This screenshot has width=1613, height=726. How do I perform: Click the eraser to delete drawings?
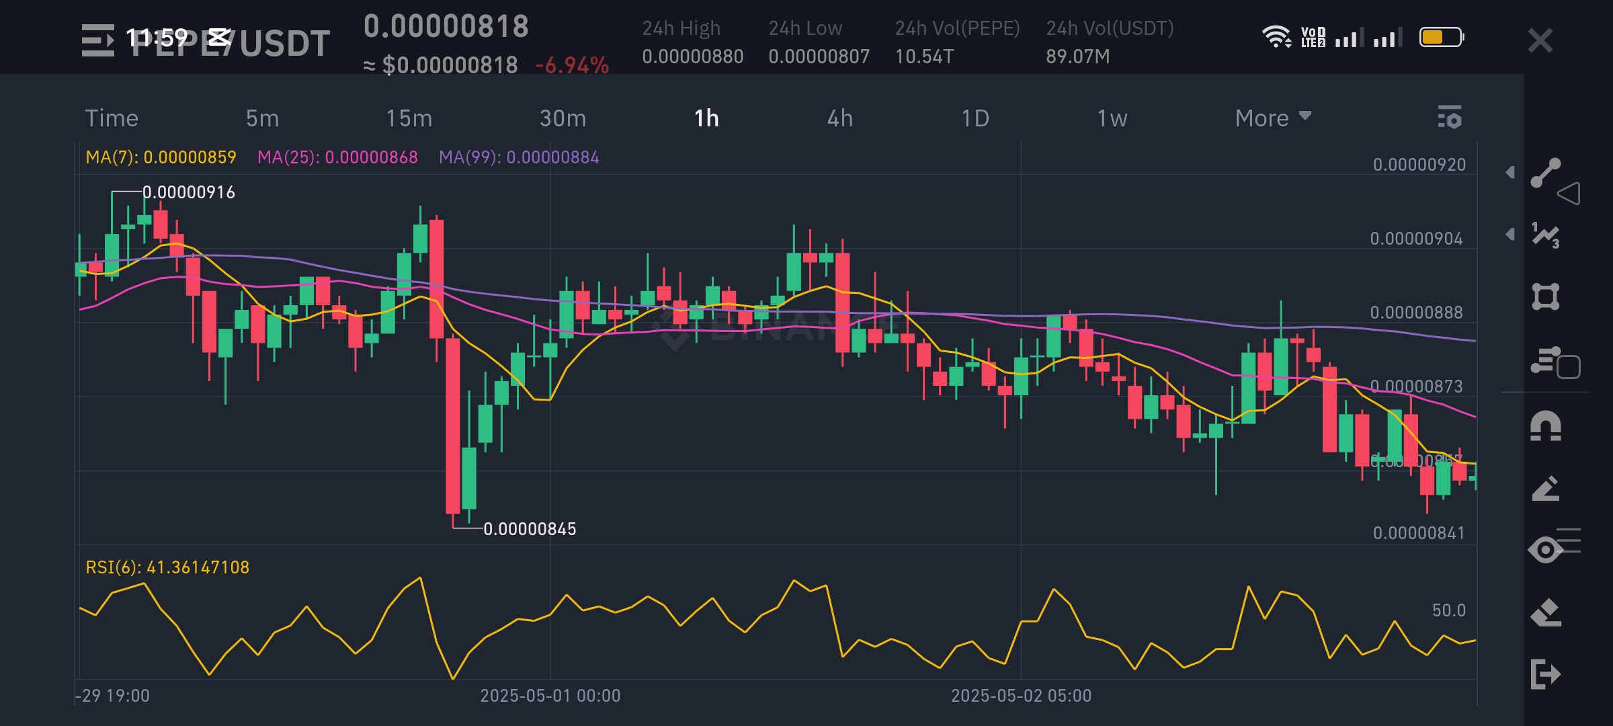click(x=1545, y=612)
